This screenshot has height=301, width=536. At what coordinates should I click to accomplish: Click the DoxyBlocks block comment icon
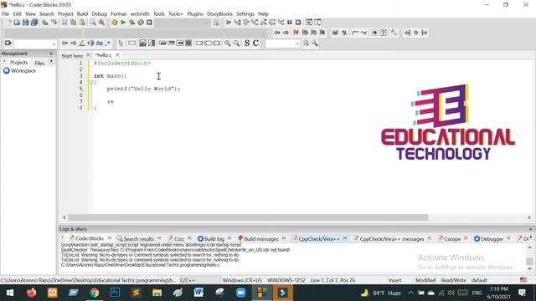click(x=355, y=33)
